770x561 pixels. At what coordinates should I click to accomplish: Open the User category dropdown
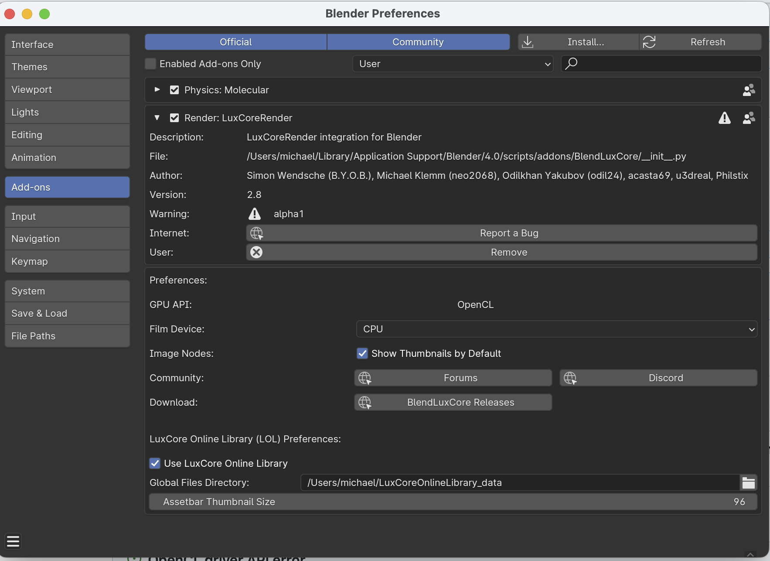tap(453, 64)
